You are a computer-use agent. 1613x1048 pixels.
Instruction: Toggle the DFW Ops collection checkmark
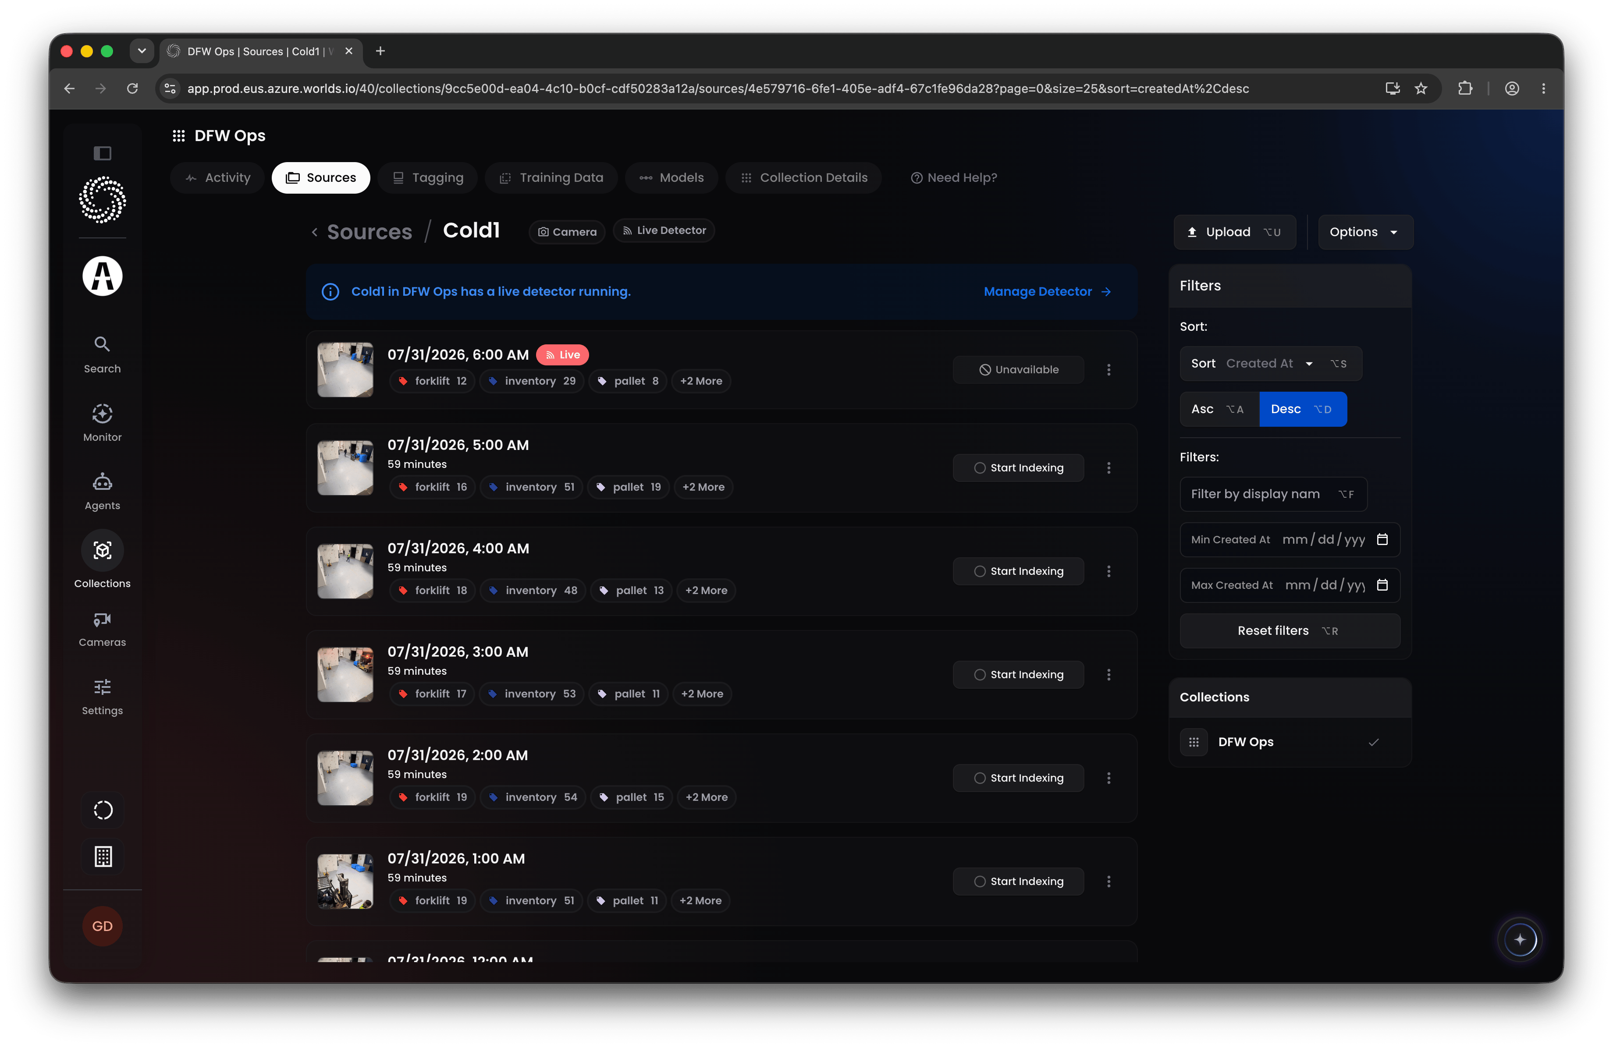pyautogui.click(x=1374, y=743)
